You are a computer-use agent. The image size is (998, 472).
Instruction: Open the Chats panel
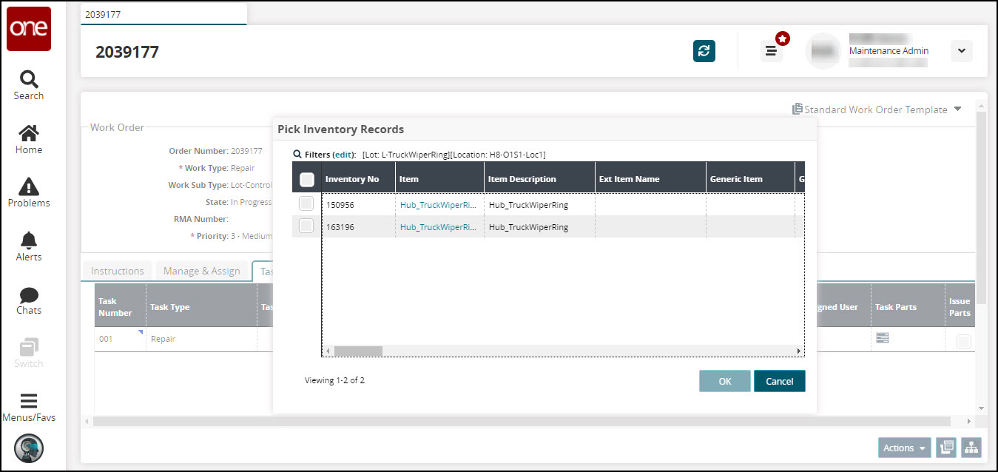[x=29, y=300]
